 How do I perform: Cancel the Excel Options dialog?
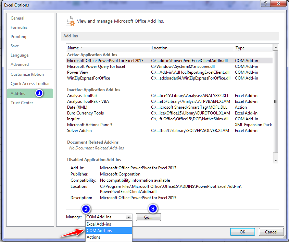pos(271,232)
